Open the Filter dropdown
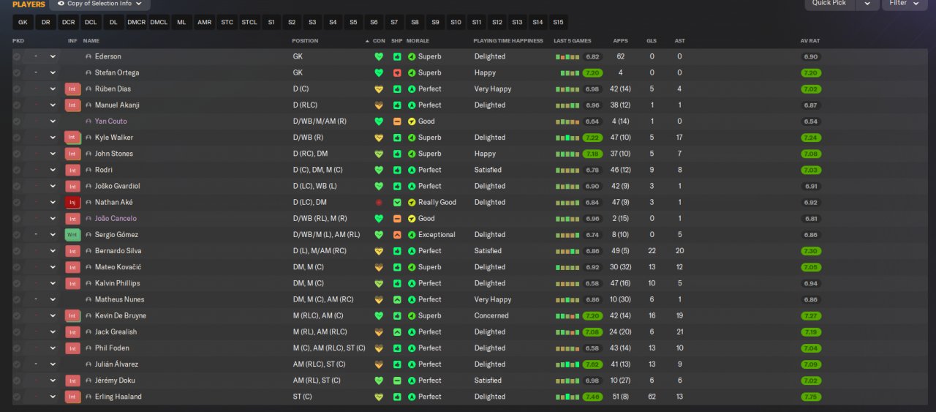This screenshot has width=936, height=412. (905, 4)
